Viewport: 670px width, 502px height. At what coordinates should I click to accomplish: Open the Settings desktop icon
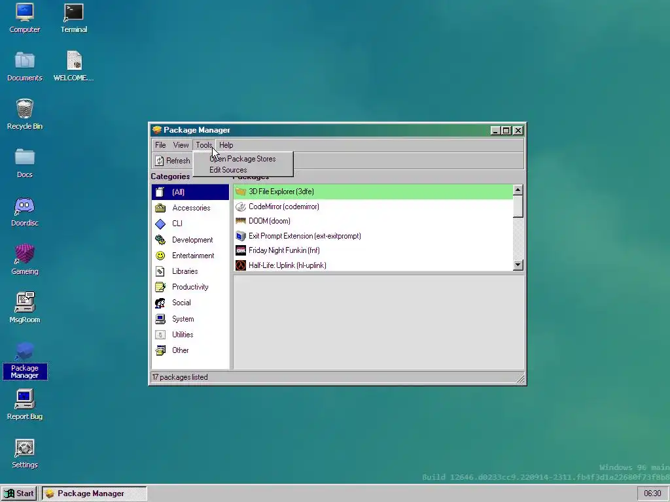(24, 454)
